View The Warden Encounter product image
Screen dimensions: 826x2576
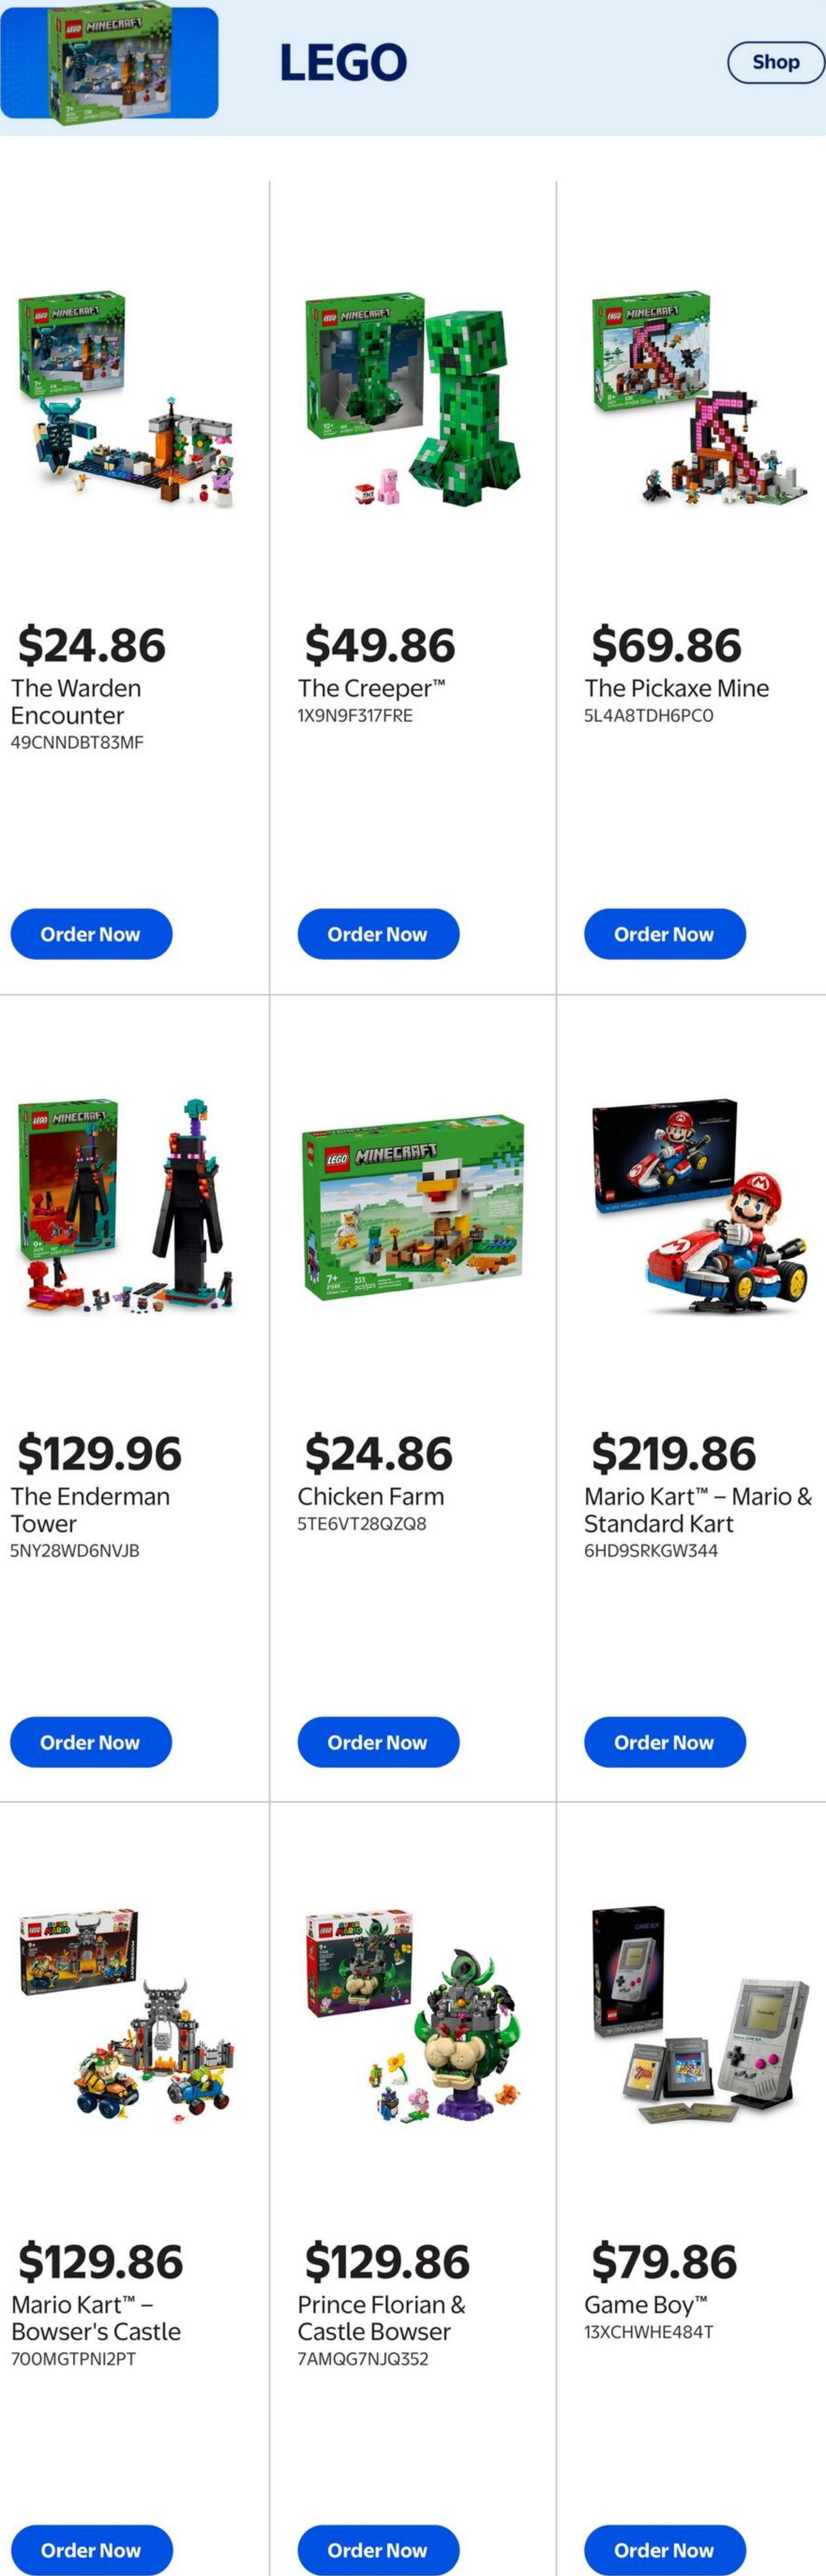coord(126,400)
